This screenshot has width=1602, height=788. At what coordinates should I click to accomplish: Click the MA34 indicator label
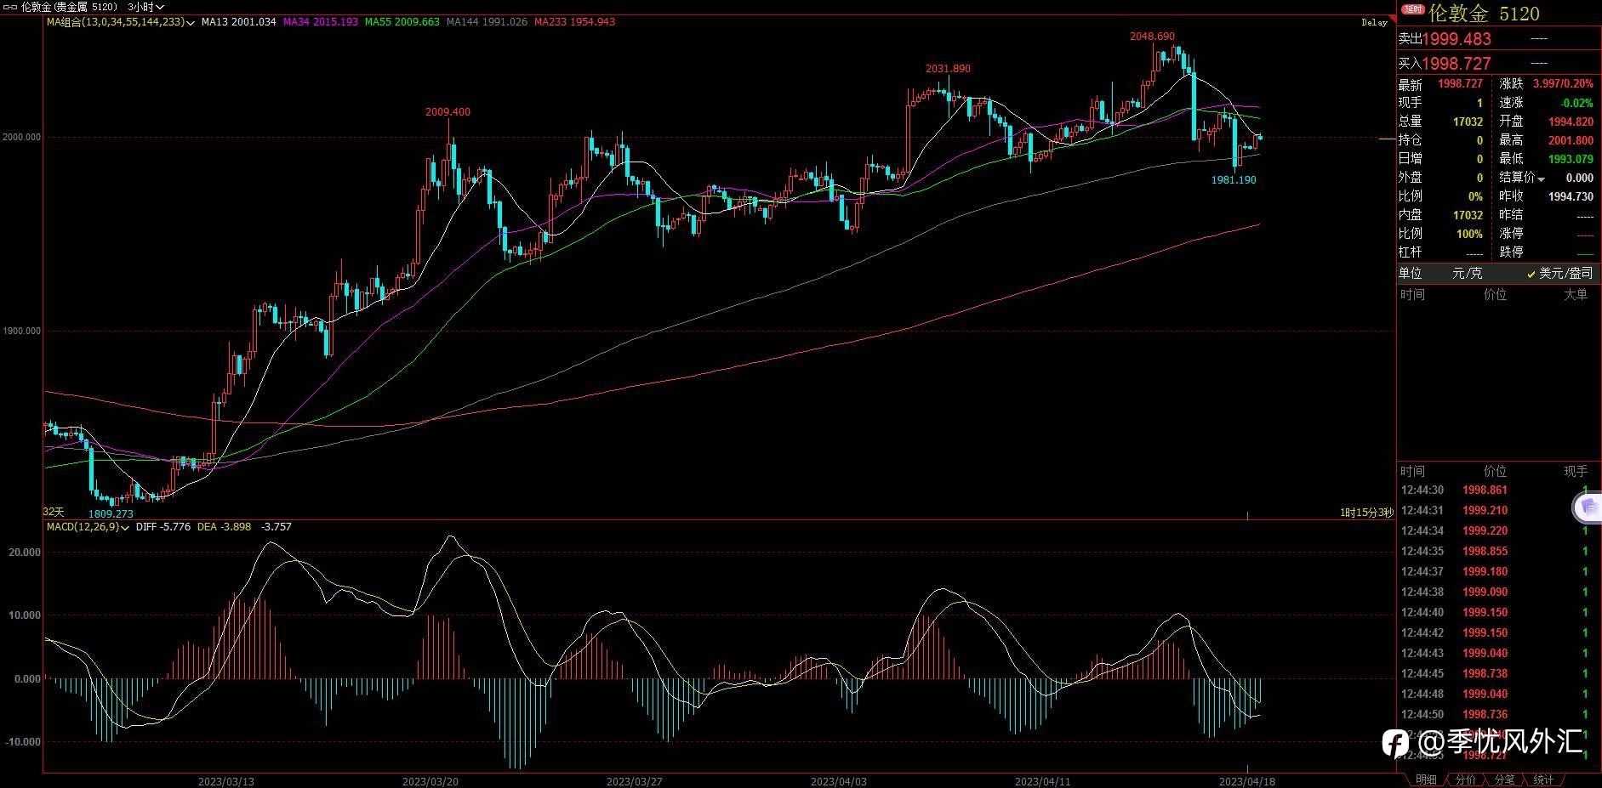(x=320, y=22)
